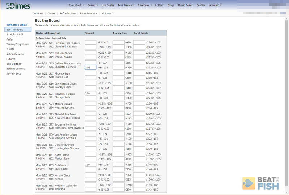Click Los Angeles Lakers spread input
Image resolution: width=289 pixels, height=195 pixels.
pyautogui.click(x=91, y=134)
